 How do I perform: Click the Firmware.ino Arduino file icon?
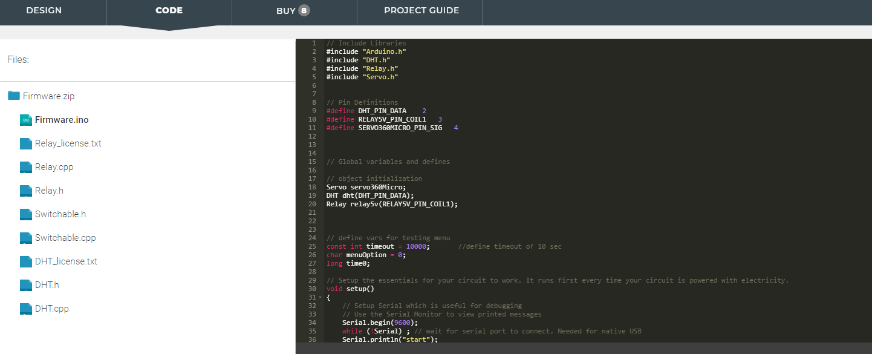pyautogui.click(x=25, y=120)
